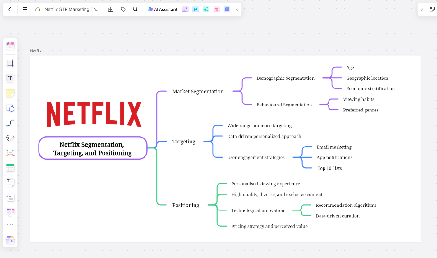The height and width of the screenshot is (258, 437).
Task: Select the Connector line tool
Action: click(x=10, y=123)
